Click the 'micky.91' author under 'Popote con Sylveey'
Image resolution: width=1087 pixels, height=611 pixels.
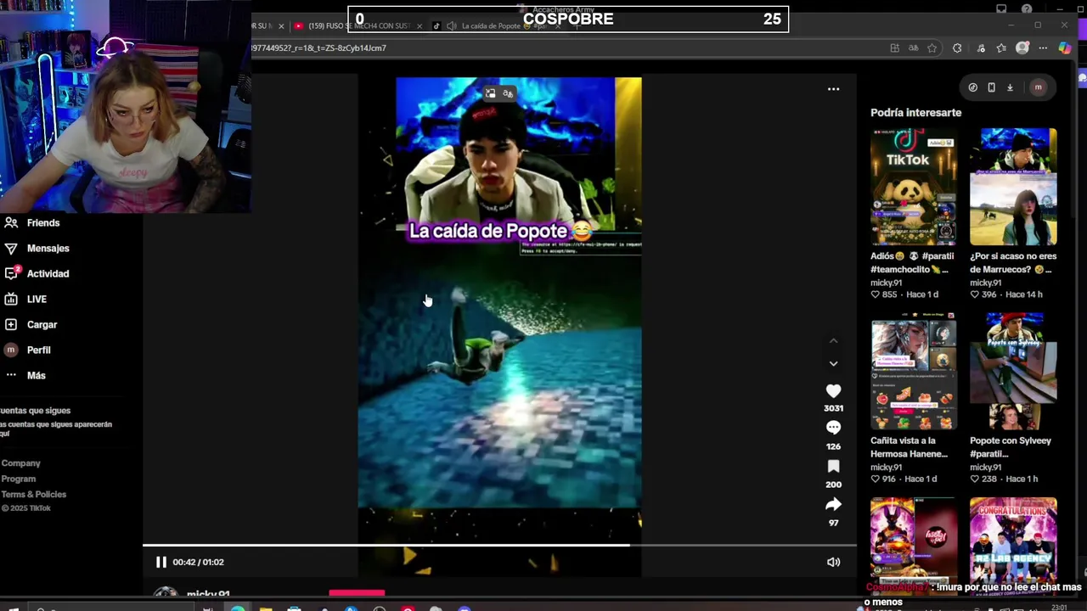pos(986,467)
